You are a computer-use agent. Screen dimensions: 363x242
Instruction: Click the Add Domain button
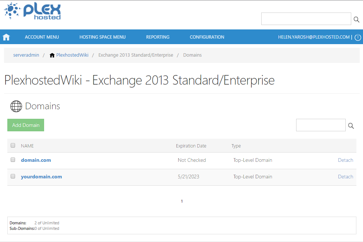[26, 125]
